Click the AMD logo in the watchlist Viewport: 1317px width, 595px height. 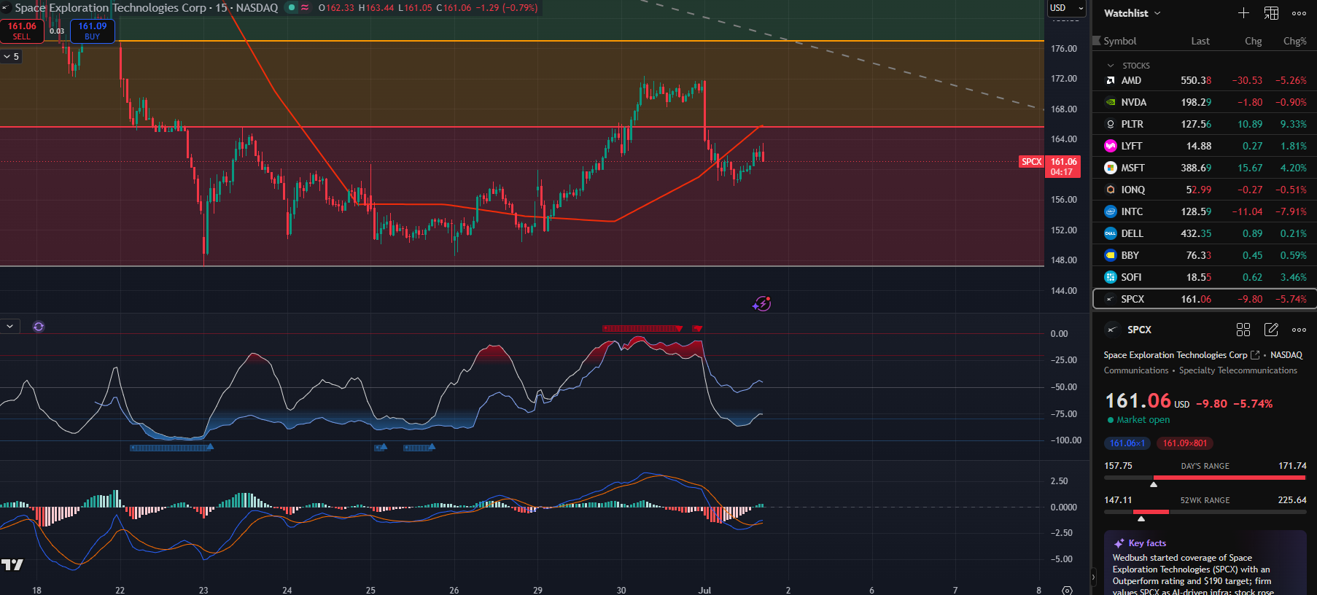pos(1111,80)
